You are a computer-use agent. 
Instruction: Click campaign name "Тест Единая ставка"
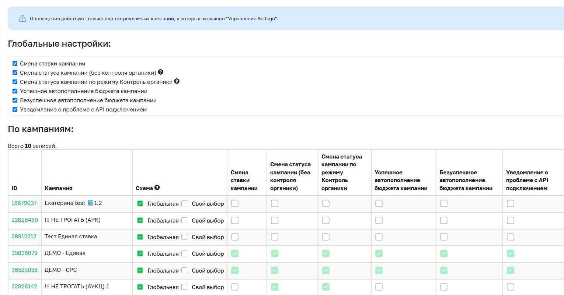tap(71, 237)
